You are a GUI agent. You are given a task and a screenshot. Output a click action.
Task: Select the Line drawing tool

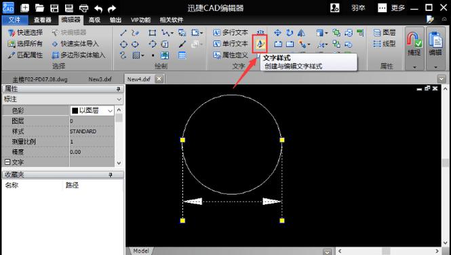tap(123, 33)
